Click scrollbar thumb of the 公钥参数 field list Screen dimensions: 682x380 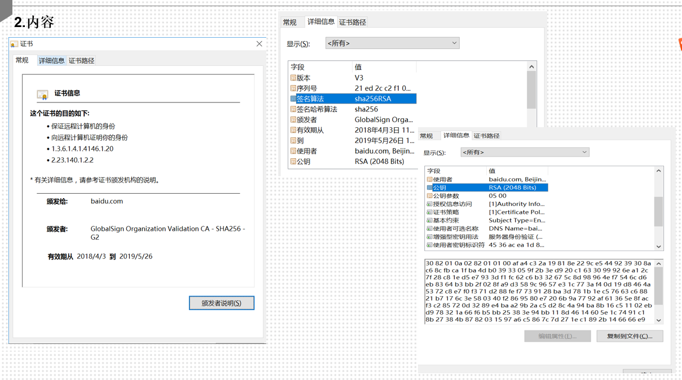click(x=658, y=212)
